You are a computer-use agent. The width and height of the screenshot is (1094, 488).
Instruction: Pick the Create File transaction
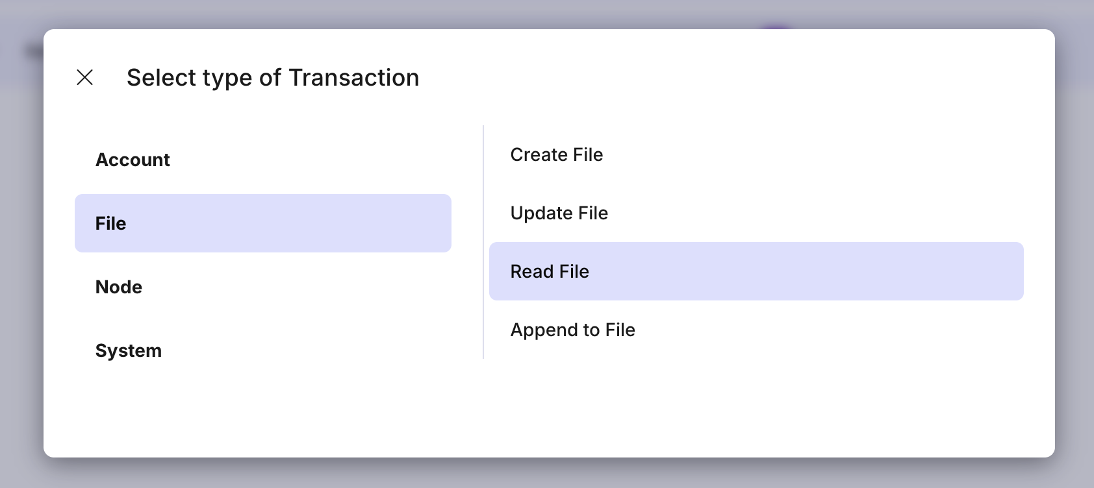tap(557, 154)
